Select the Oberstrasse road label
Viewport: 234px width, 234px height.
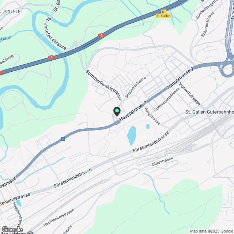tap(162, 161)
